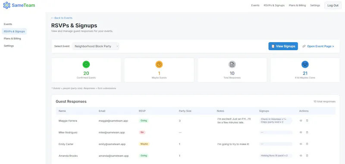Click the RSVP column header
The image size is (345, 164).
142,111
